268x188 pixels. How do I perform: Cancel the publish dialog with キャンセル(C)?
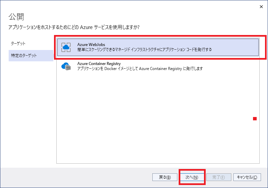[247, 177]
